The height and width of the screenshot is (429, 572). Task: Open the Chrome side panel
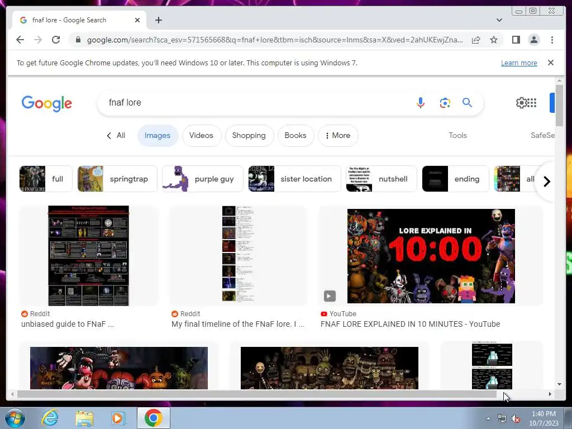[x=516, y=40]
